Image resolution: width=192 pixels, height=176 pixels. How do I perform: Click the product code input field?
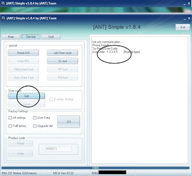(x=59, y=149)
